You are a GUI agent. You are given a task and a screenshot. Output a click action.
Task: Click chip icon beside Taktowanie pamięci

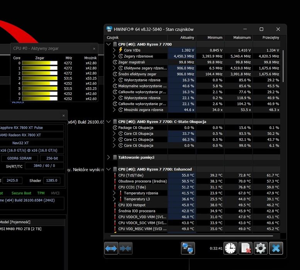coord(115,157)
